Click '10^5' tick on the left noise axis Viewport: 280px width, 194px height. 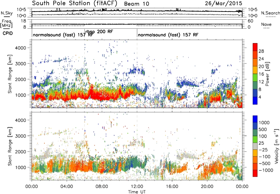click(21, 9)
